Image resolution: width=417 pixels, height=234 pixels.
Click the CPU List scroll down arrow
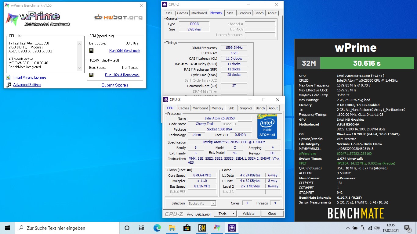(79, 69)
